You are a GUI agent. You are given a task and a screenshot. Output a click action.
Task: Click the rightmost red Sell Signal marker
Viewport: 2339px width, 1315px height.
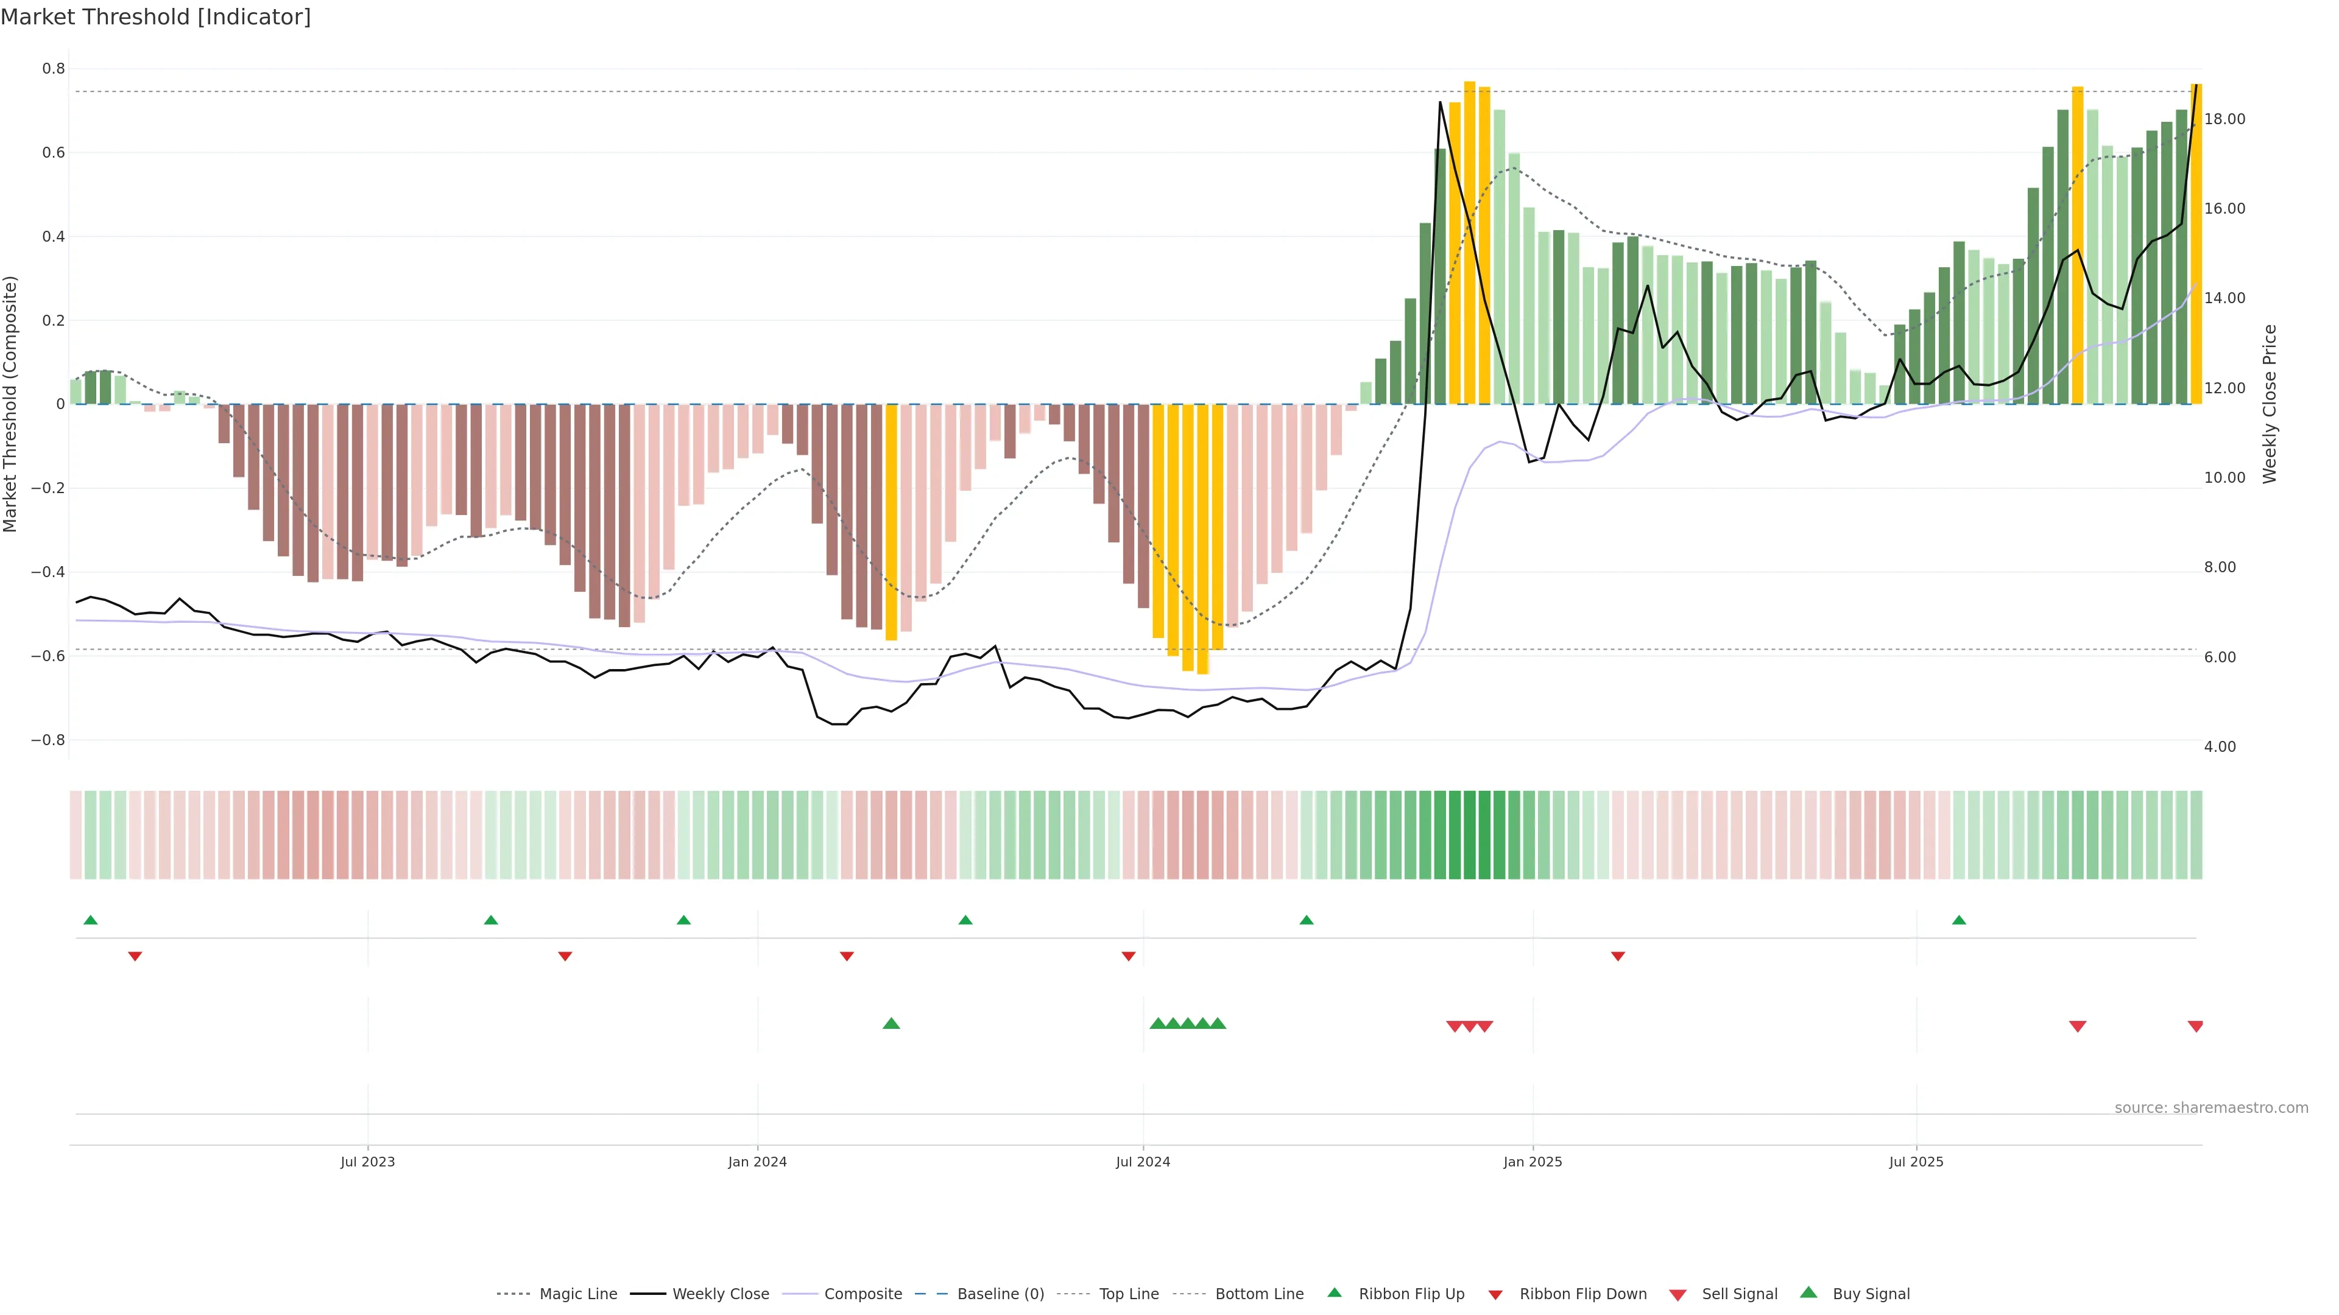point(2195,1026)
